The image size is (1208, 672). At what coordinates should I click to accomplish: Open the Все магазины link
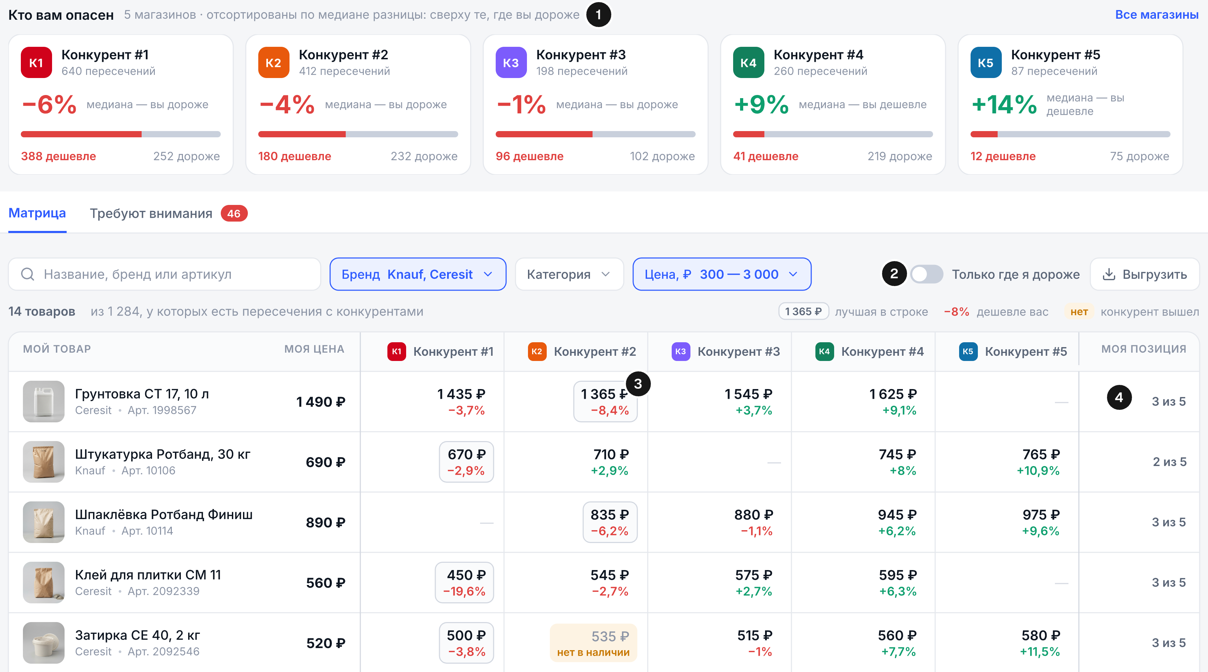[1156, 15]
